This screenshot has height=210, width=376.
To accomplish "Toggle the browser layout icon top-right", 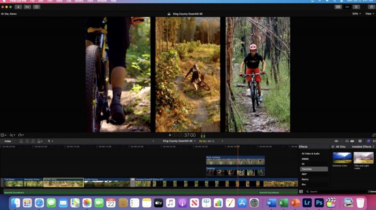I will tap(338, 7).
